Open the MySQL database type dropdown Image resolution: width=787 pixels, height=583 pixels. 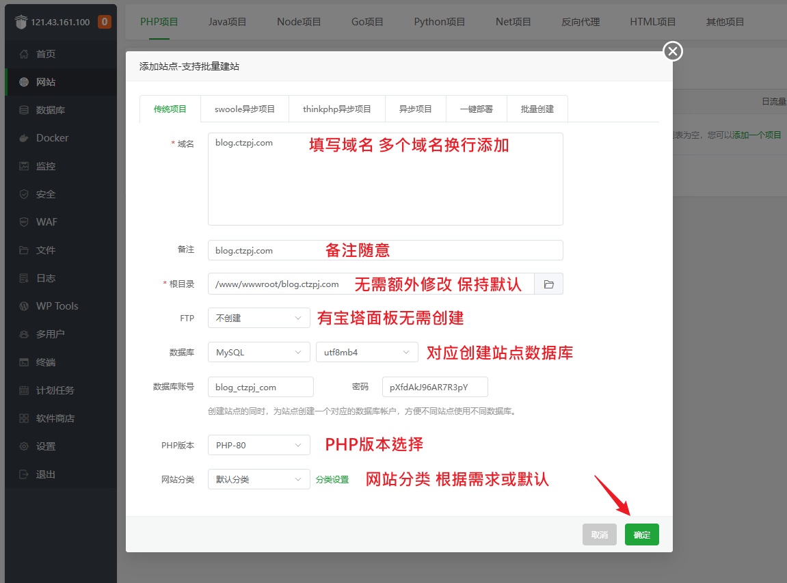tap(258, 353)
